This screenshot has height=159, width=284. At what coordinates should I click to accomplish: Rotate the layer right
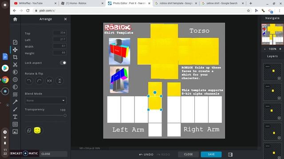tap(39, 81)
